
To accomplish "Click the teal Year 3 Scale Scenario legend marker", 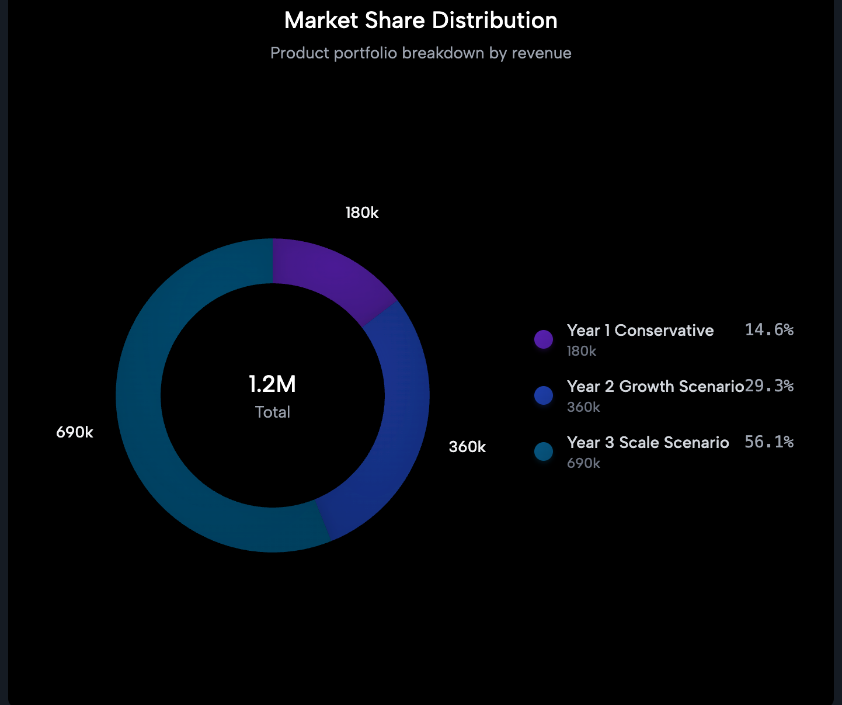I will click(x=543, y=451).
